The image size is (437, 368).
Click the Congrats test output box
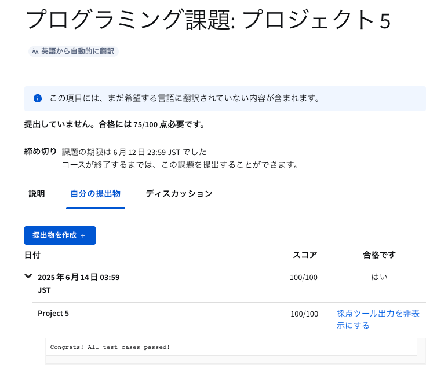pos(231,347)
